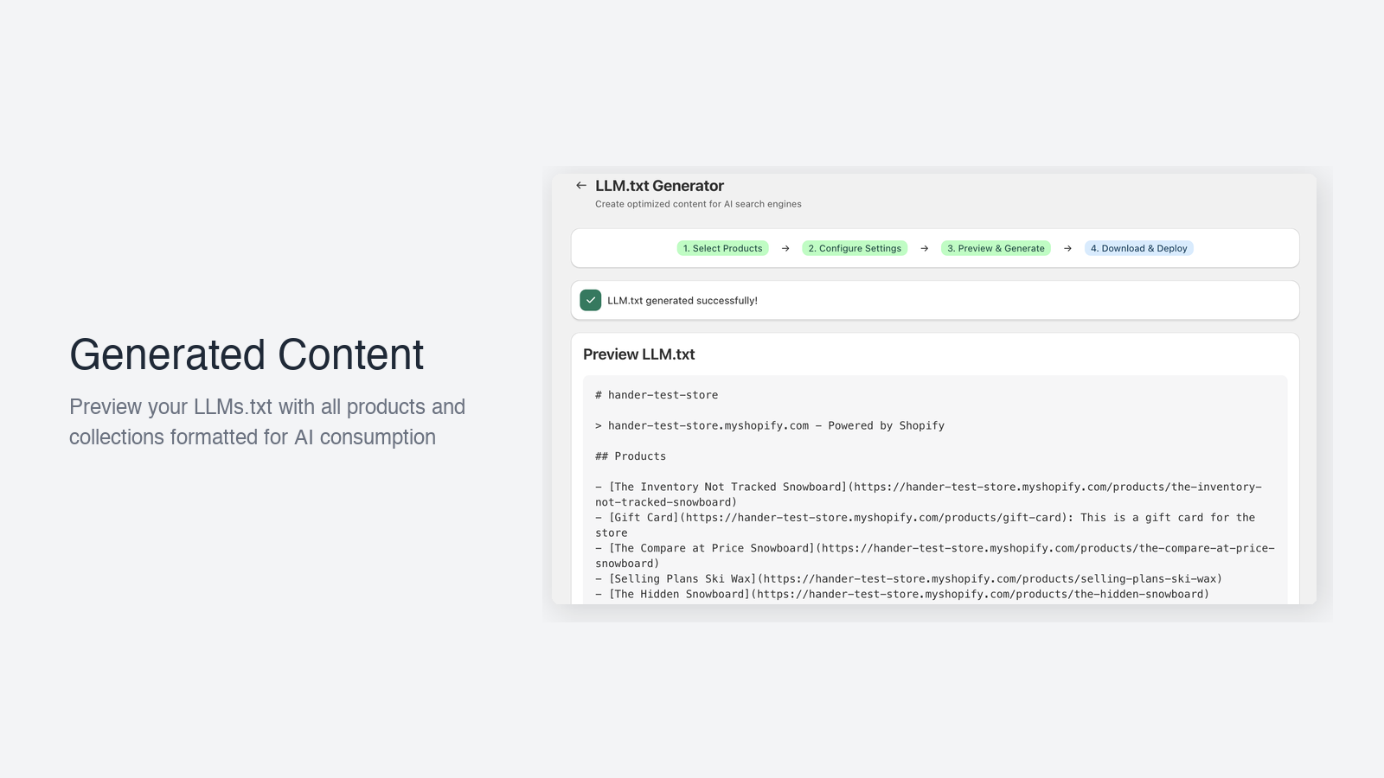Click the Products section heading in the preview
Screen dimensions: 1384x778
pyautogui.click(x=630, y=456)
